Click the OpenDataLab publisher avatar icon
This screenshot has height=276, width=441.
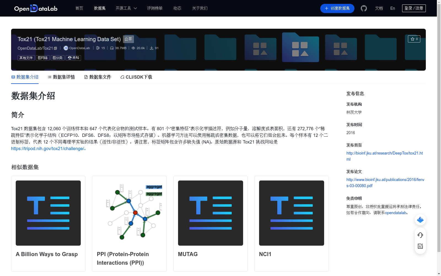pyautogui.click(x=66, y=48)
